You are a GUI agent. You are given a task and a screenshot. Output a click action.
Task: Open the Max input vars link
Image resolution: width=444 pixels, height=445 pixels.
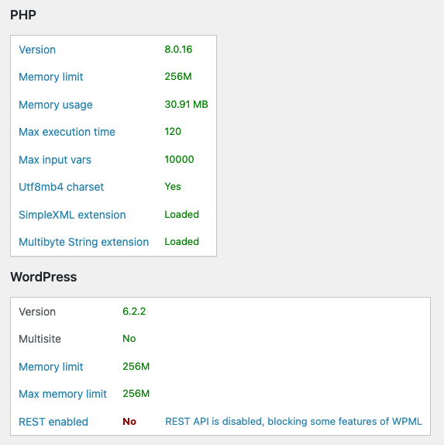(x=55, y=160)
